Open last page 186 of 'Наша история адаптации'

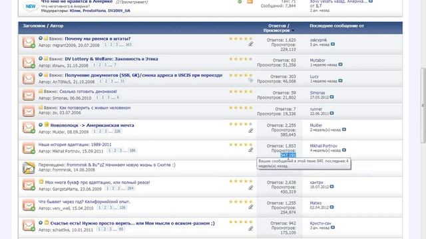point(132,151)
